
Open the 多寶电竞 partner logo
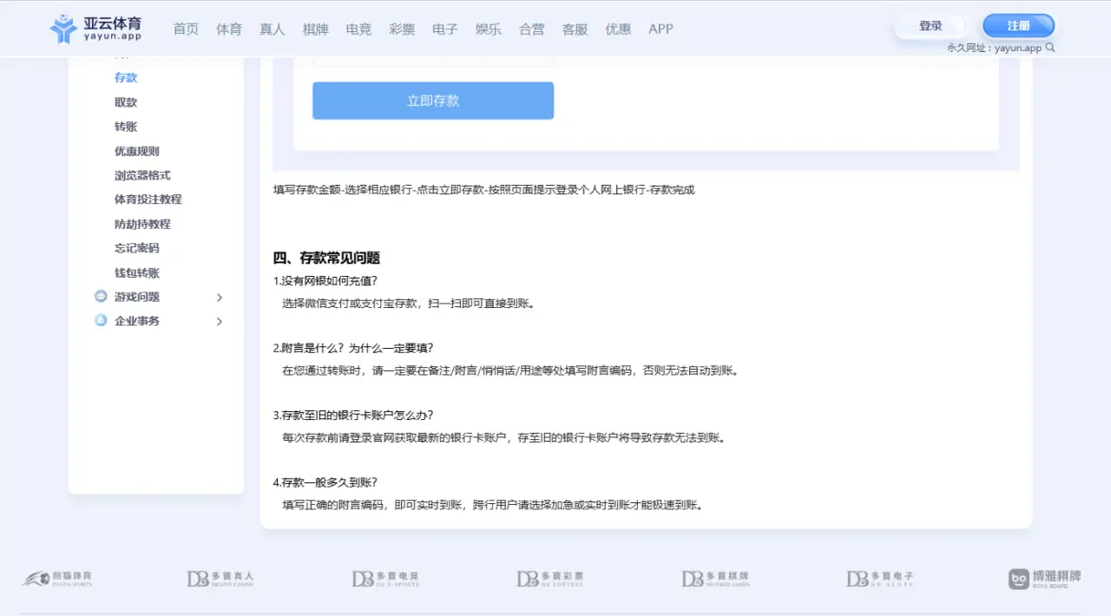pos(385,579)
